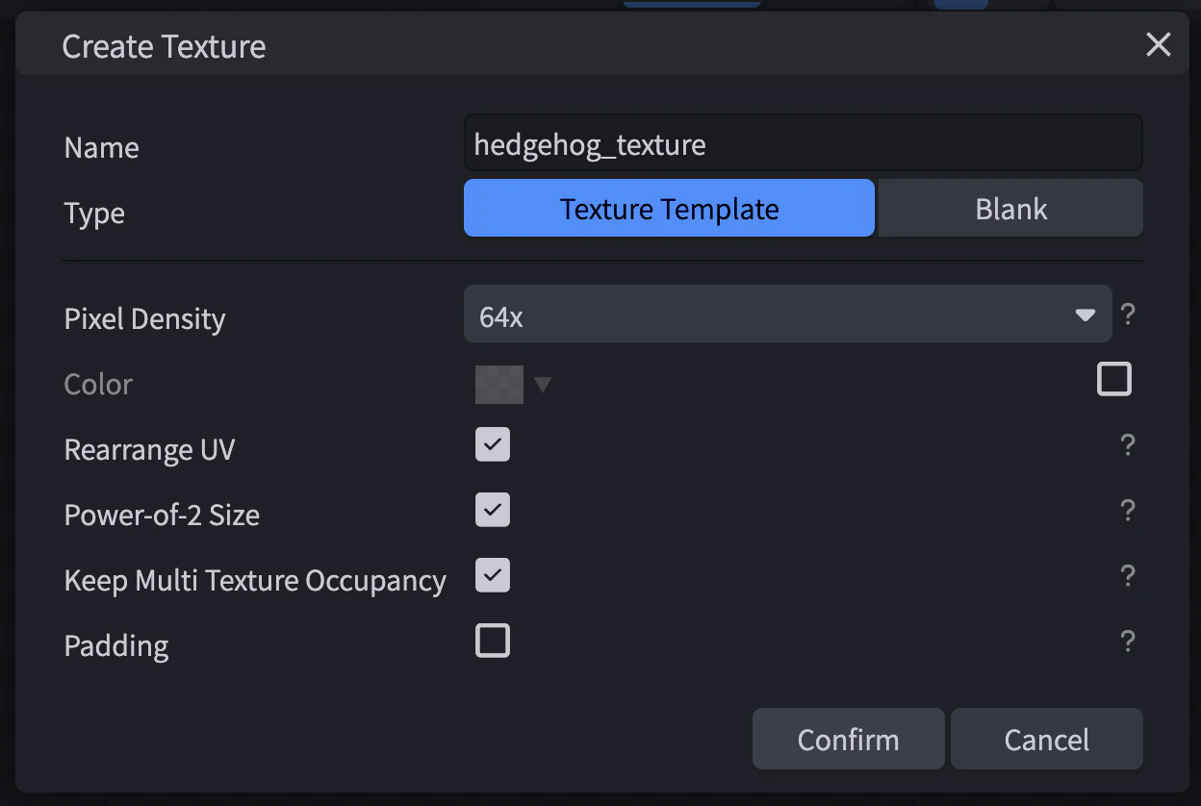Enable the Padding checkbox
The width and height of the screenshot is (1201, 806).
coord(493,642)
